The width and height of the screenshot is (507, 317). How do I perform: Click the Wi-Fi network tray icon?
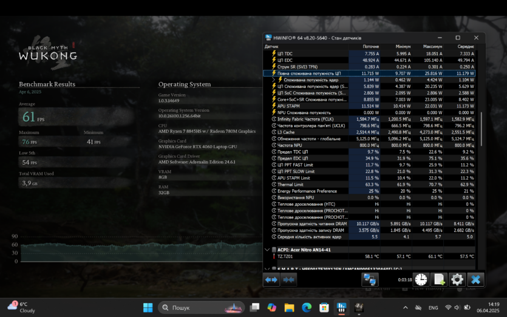[x=448, y=308]
